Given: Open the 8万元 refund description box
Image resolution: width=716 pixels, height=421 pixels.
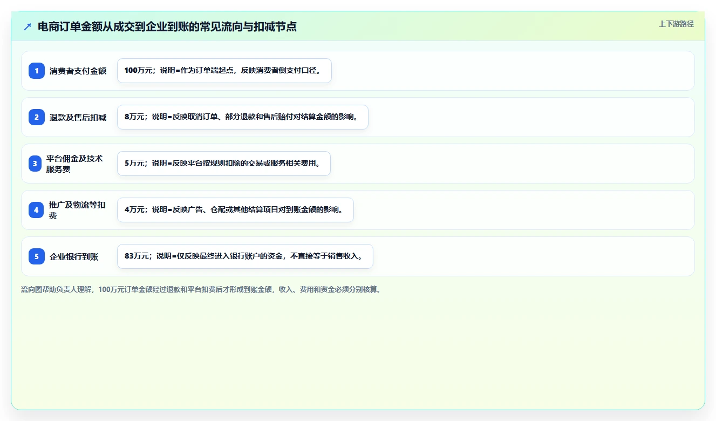Looking at the screenshot, I should [x=242, y=117].
